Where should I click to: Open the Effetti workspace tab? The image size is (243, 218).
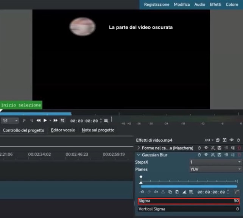coord(215,5)
